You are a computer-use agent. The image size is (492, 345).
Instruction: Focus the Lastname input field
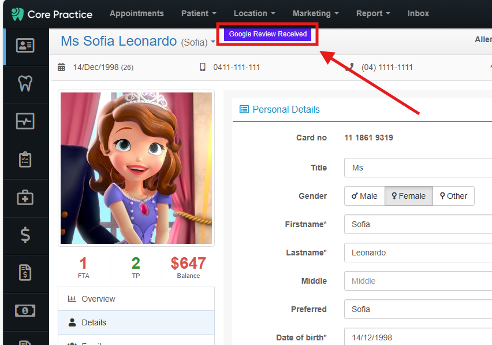418,253
